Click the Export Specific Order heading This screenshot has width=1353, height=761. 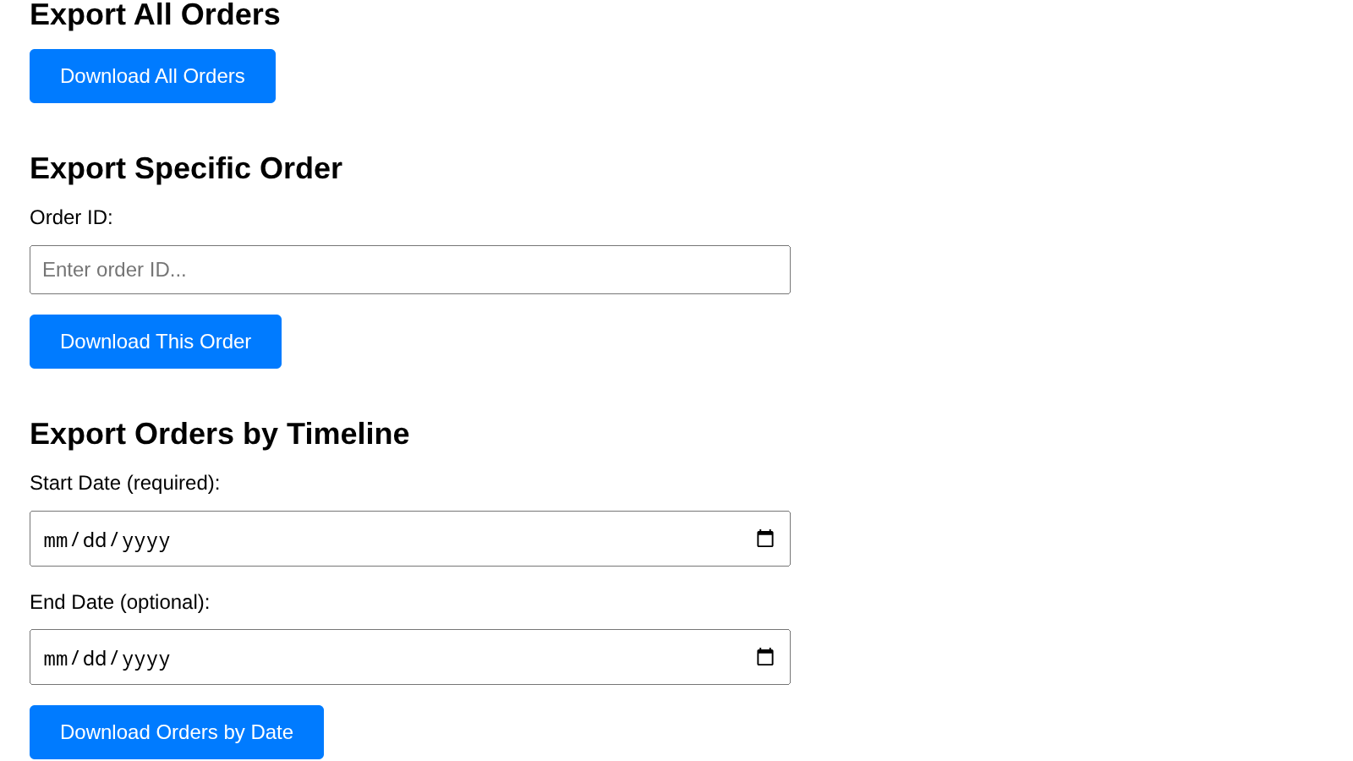tap(186, 168)
